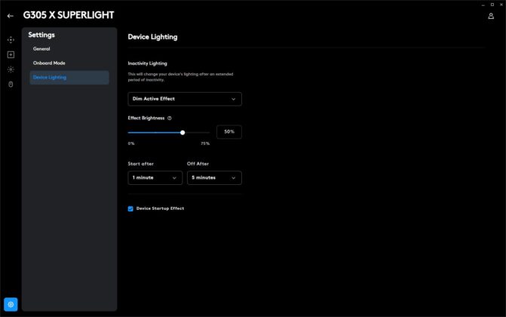The height and width of the screenshot is (317, 506).
Task: Click the Device Lighting page heading
Action: pos(152,37)
